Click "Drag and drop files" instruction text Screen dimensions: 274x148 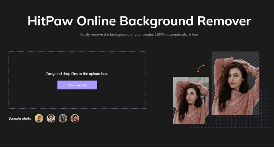pyautogui.click(x=77, y=74)
